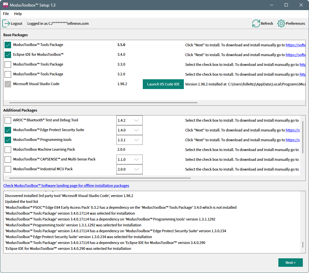Click the Refresh circular arrows icon
The image size is (309, 273).
pos(256,23)
